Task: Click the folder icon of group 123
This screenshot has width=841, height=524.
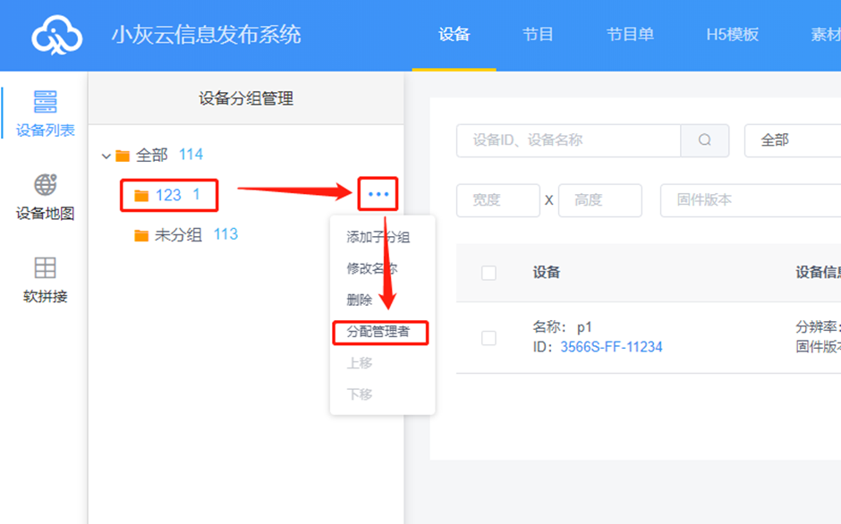Action: (x=141, y=195)
